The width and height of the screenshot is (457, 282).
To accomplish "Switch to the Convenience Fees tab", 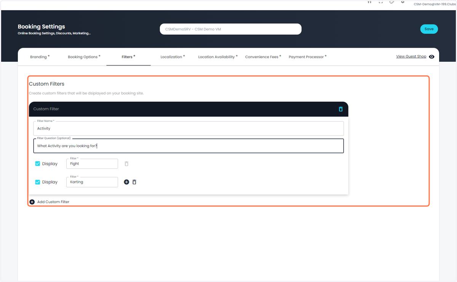I will pyautogui.click(x=263, y=57).
